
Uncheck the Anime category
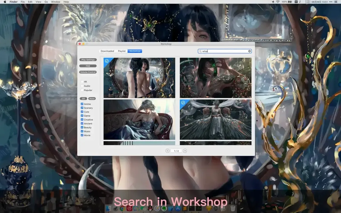[x=82, y=104]
